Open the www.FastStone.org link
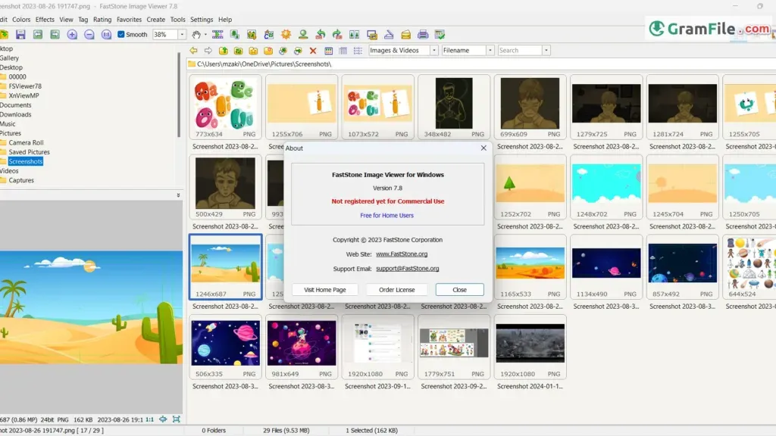This screenshot has width=776, height=436. point(402,254)
